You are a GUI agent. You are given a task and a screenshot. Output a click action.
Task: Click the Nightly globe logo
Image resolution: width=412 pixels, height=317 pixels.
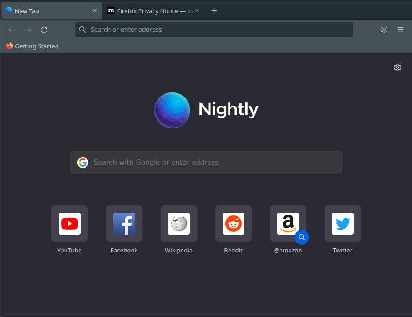coord(172,110)
